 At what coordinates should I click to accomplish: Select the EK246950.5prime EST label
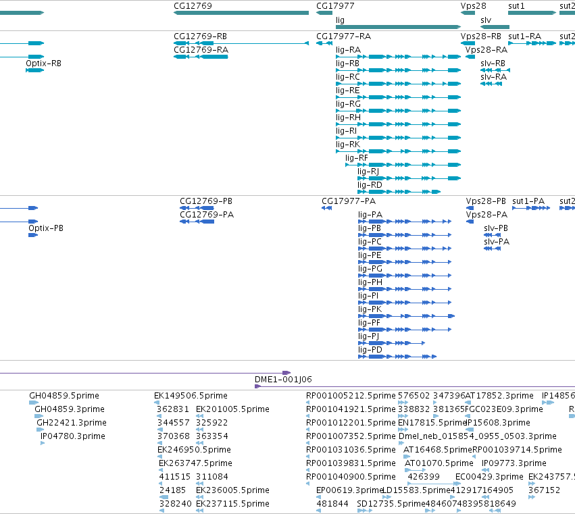195,450
